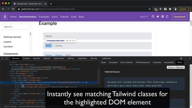192x108 pixels.
Task: Collapse the ol class breadcrumb node
Action: pyautogui.click(x=14, y=82)
